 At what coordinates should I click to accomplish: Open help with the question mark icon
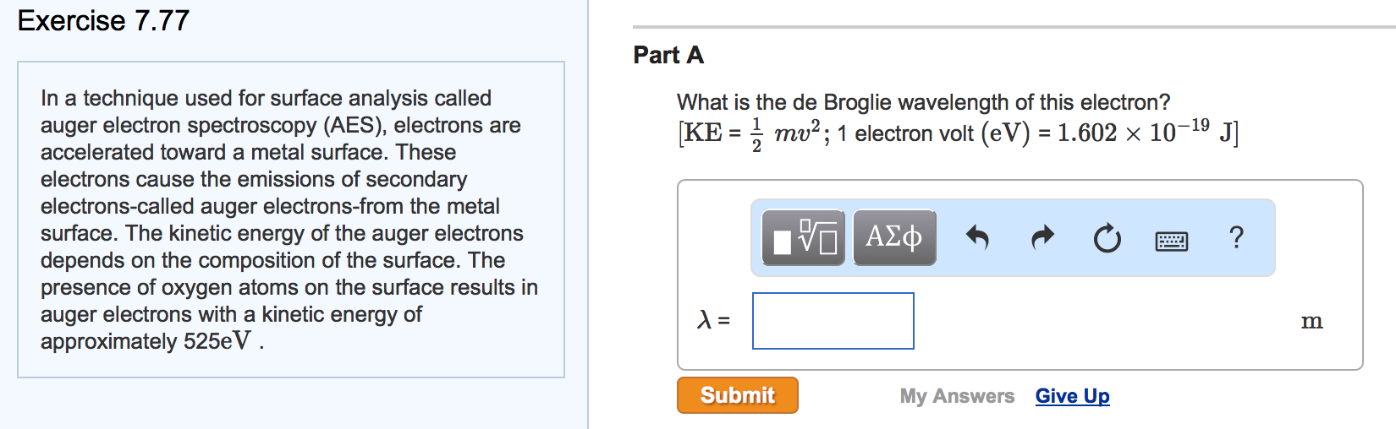[x=1236, y=237]
